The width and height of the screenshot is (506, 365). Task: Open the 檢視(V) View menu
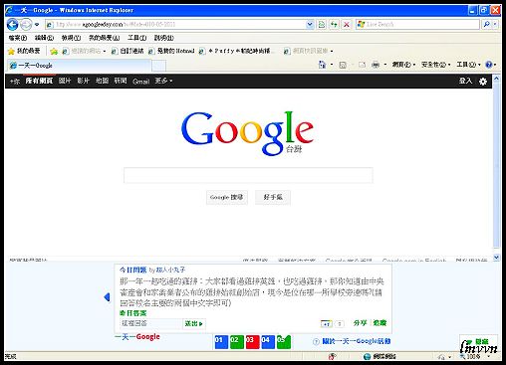pyautogui.click(x=71, y=38)
